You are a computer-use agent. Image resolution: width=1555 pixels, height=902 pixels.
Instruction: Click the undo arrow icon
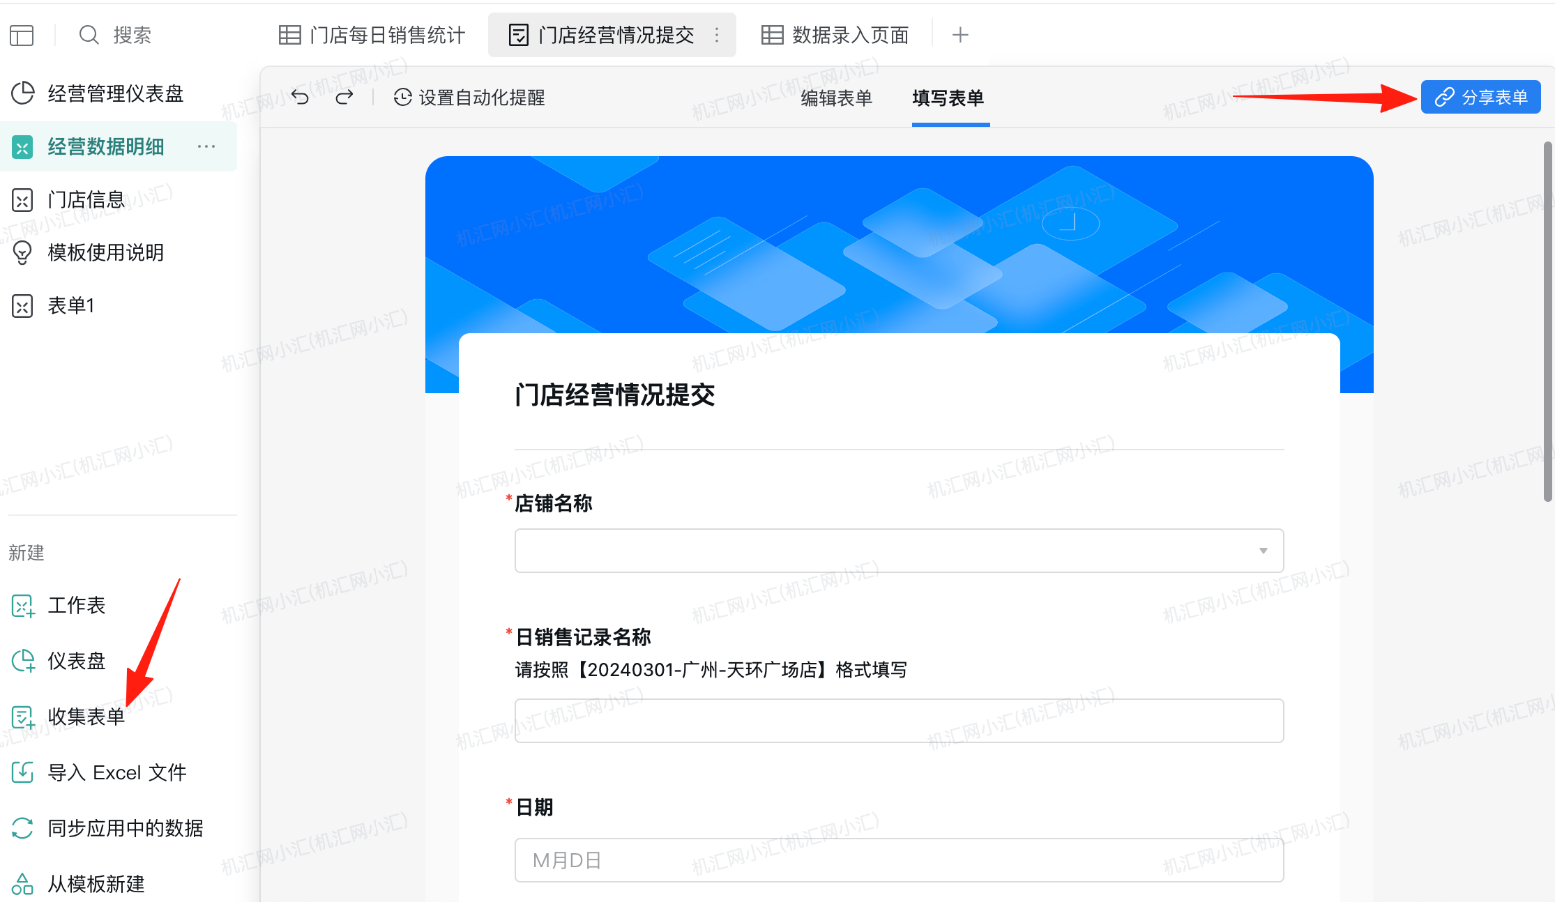tap(300, 97)
